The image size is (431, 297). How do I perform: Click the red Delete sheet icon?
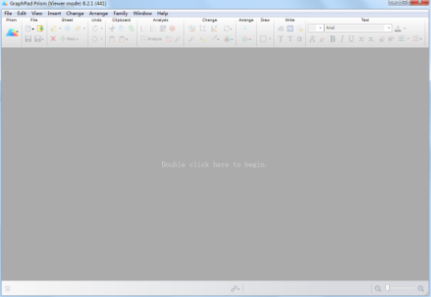coord(53,39)
